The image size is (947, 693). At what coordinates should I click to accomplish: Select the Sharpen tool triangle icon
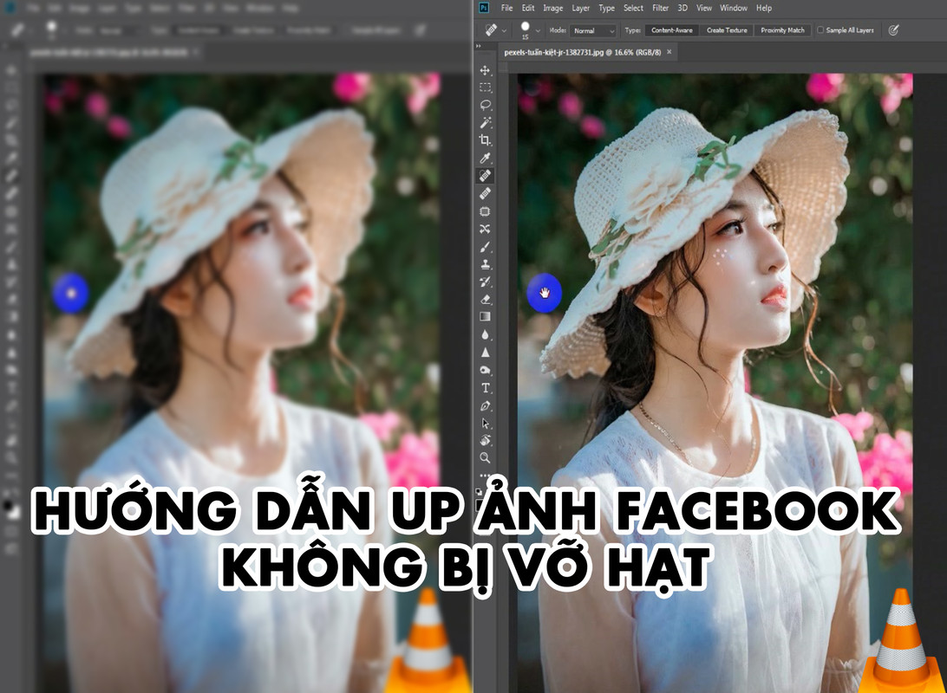485,353
